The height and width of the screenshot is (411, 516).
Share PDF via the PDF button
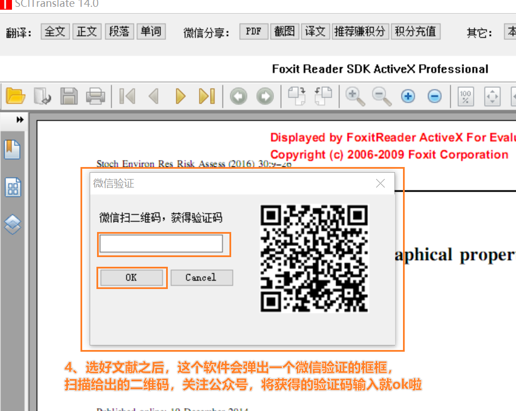pyautogui.click(x=254, y=31)
